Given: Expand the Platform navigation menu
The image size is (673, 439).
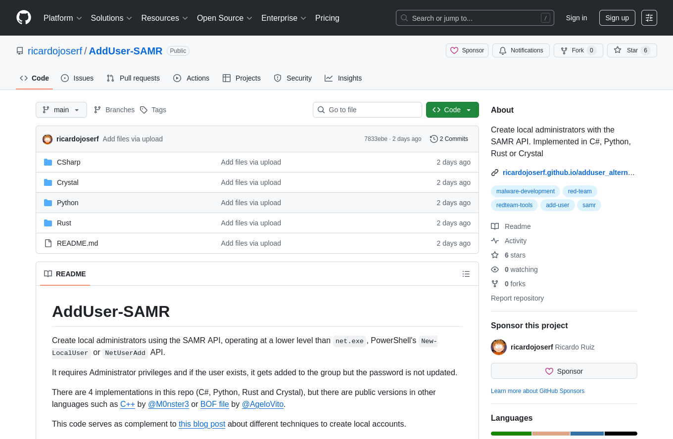Looking at the screenshot, I should (63, 18).
